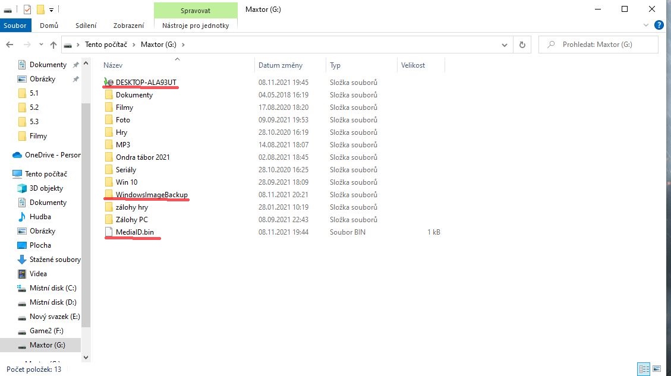Go up one folder level
This screenshot has height=376, width=671.
click(53, 45)
